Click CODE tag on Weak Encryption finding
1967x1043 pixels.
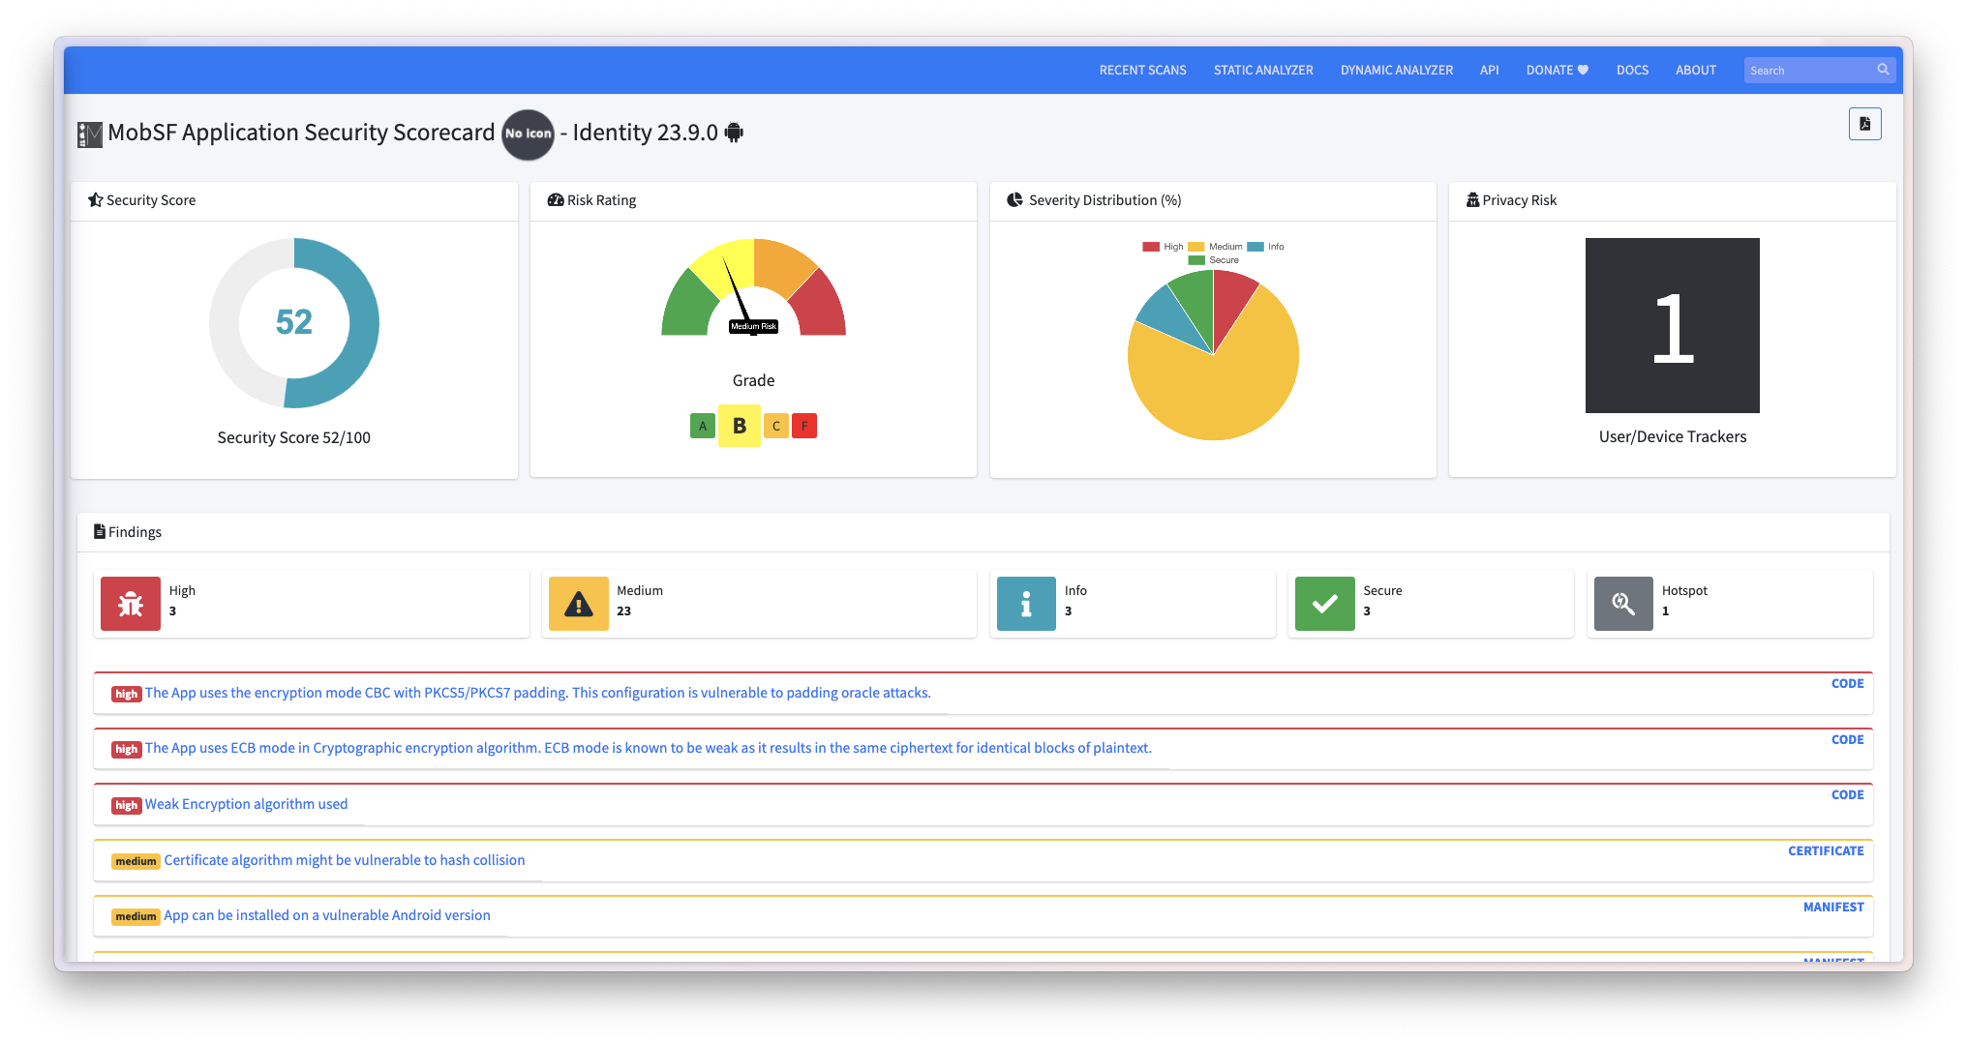1847,794
